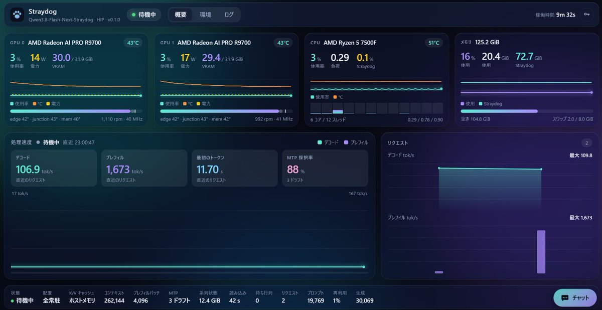Click the 空き 104.8 GiB text
This screenshot has width=602, height=310.
tap(475, 119)
